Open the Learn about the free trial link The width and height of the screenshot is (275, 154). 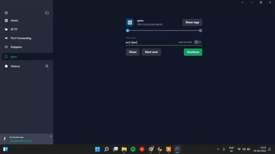21,141
